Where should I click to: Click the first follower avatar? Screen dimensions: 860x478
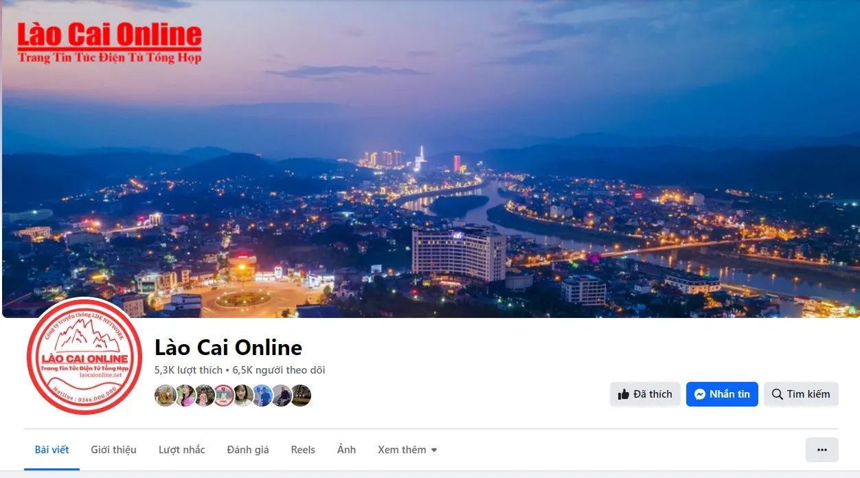165,396
